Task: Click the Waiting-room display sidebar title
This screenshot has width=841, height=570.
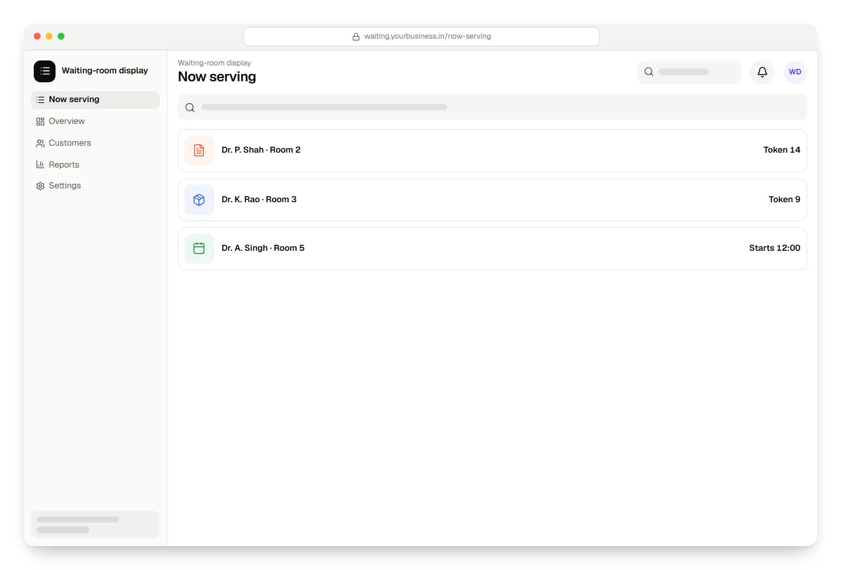Action: tap(105, 70)
